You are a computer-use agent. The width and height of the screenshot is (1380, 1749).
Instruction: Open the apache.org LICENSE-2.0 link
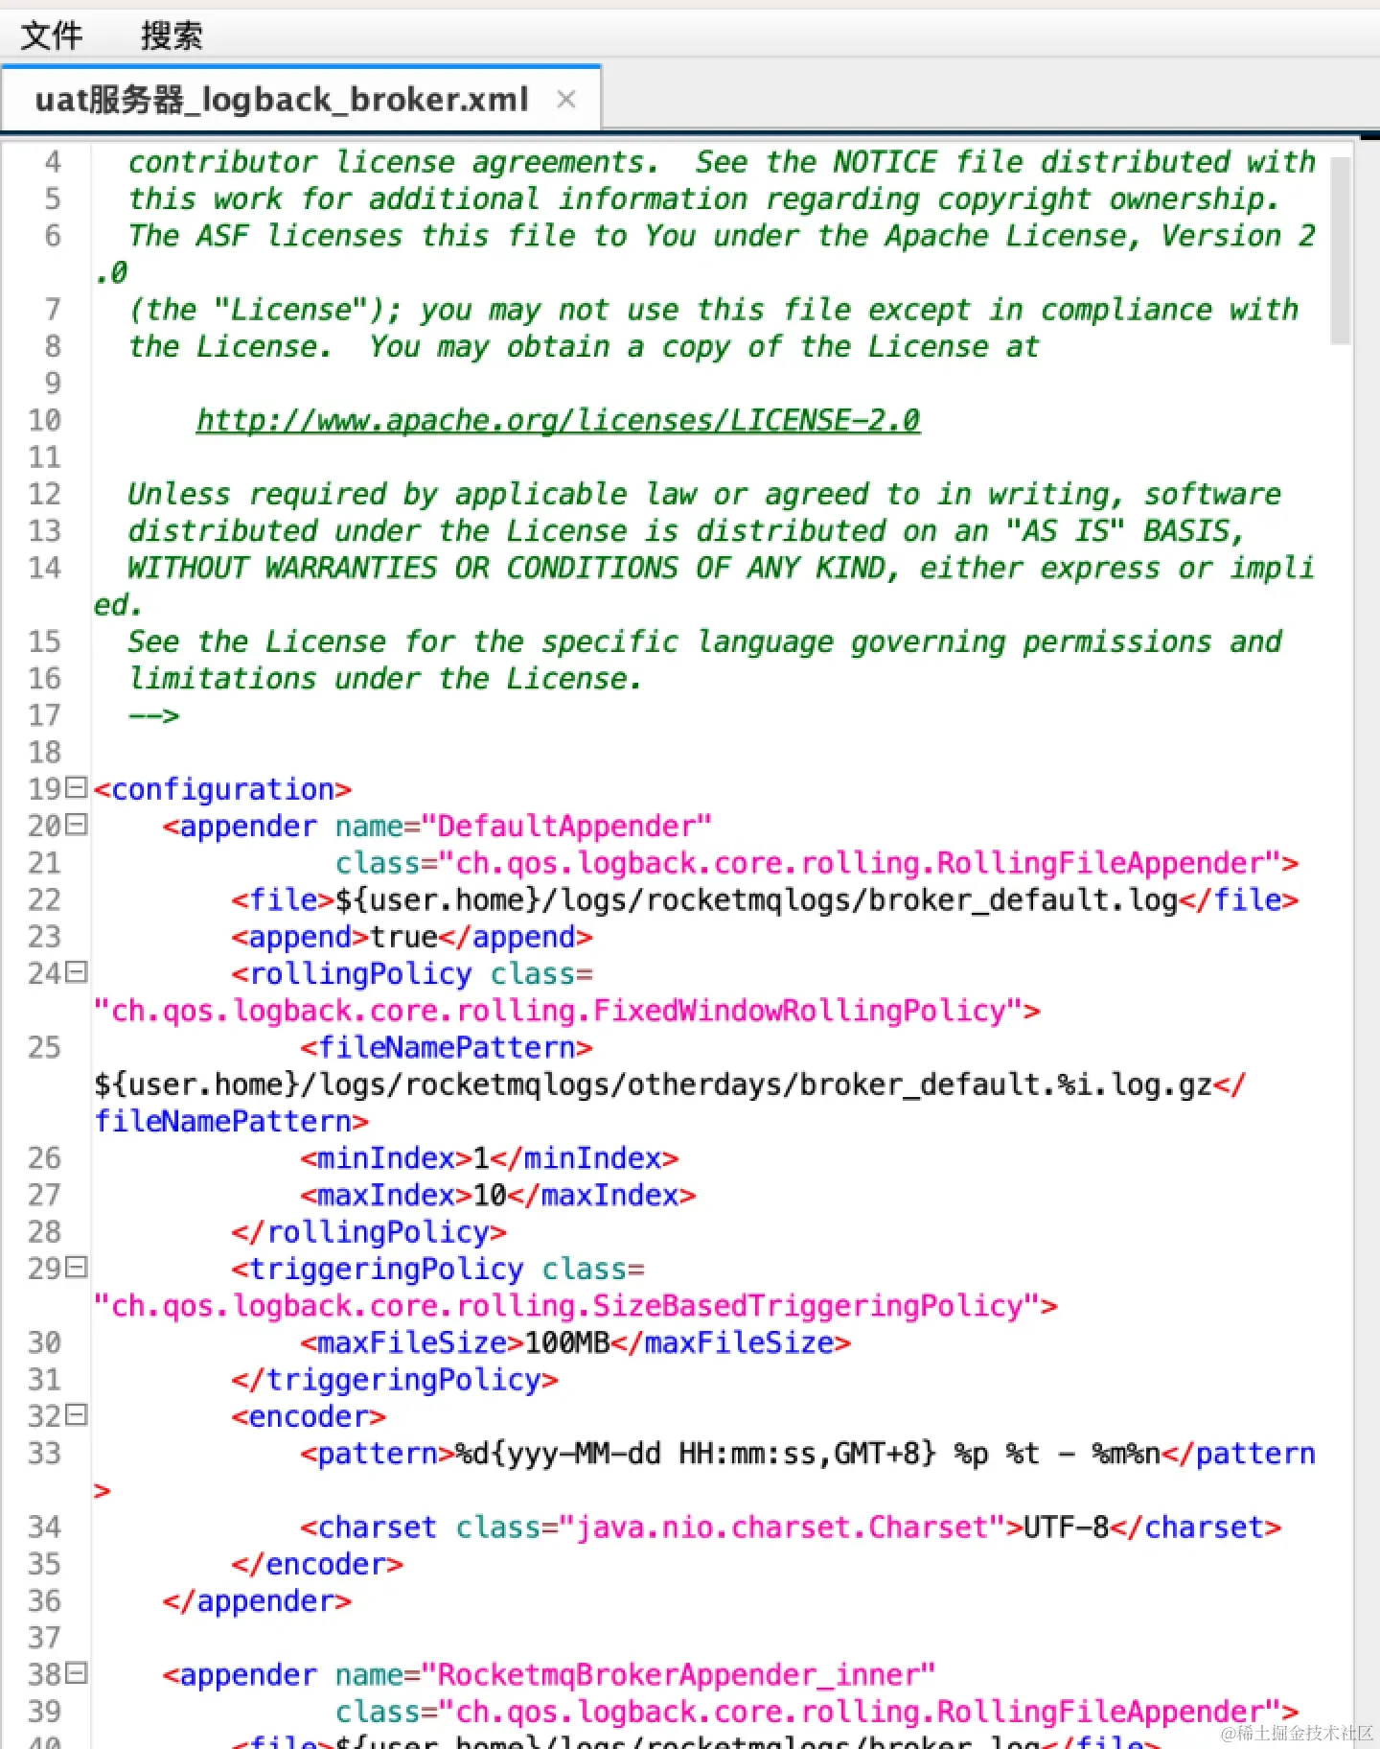pos(558,420)
